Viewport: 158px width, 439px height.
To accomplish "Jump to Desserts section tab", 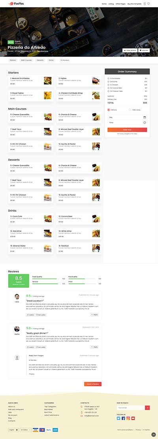I will (x=40, y=60).
